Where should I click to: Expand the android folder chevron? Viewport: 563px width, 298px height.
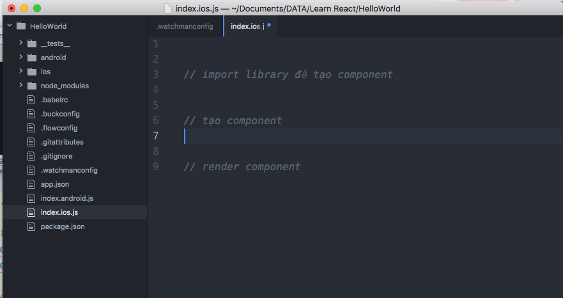(x=21, y=57)
